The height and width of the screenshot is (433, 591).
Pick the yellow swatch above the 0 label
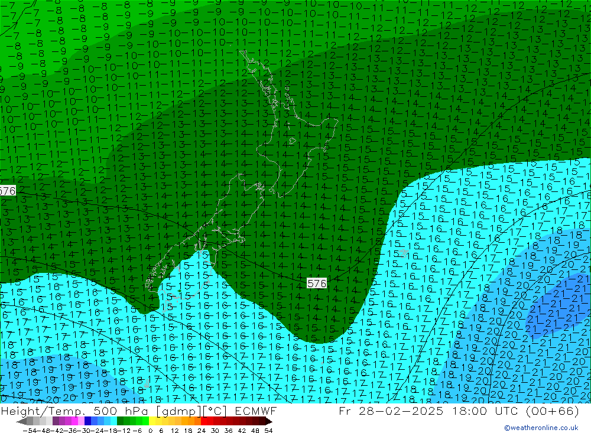click(x=152, y=421)
